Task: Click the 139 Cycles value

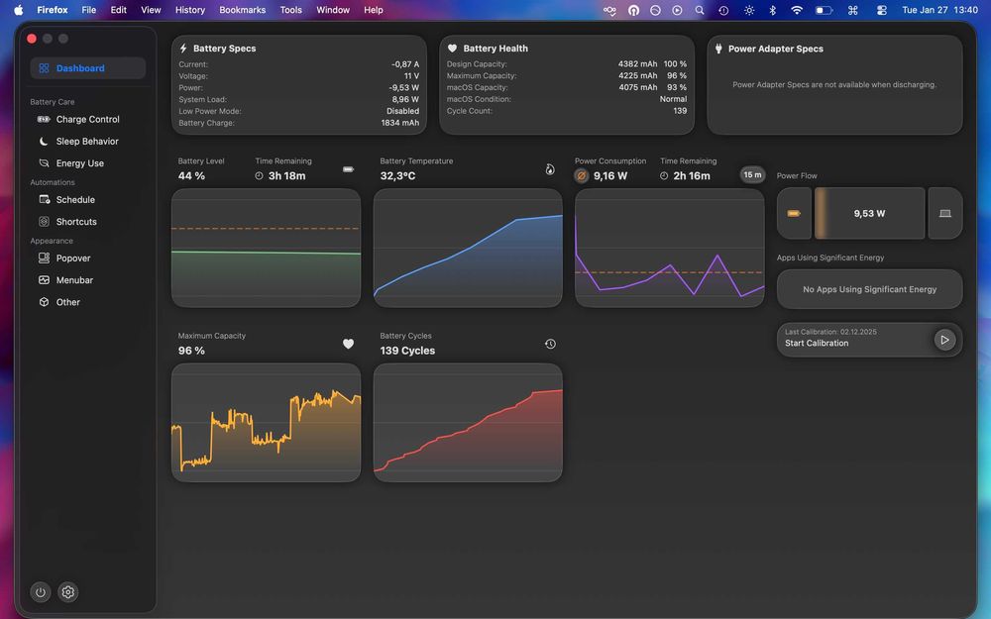Action: point(407,351)
